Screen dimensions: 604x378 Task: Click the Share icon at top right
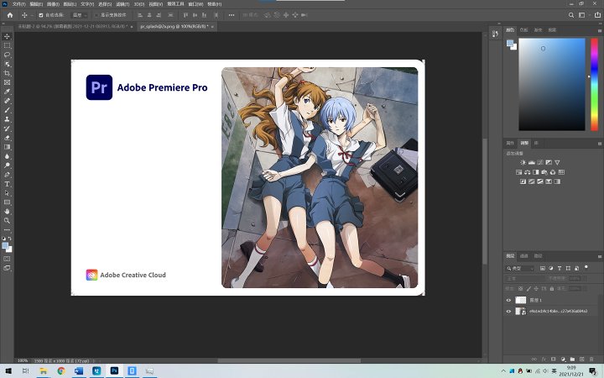[597, 15]
